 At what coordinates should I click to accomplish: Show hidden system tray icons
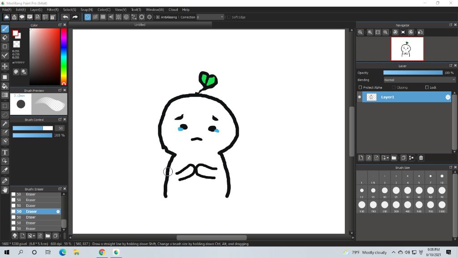point(394,252)
